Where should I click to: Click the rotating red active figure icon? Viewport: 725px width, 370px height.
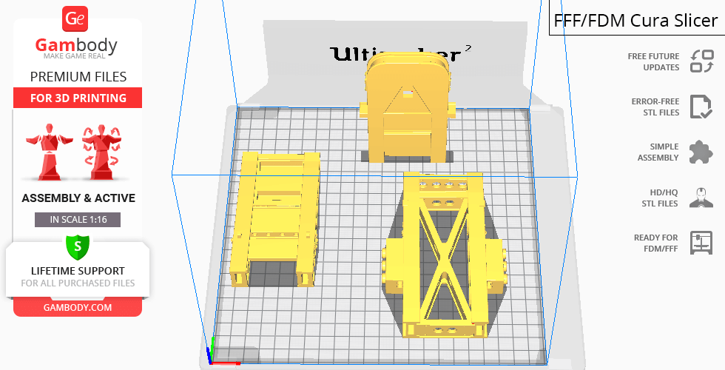(x=101, y=151)
